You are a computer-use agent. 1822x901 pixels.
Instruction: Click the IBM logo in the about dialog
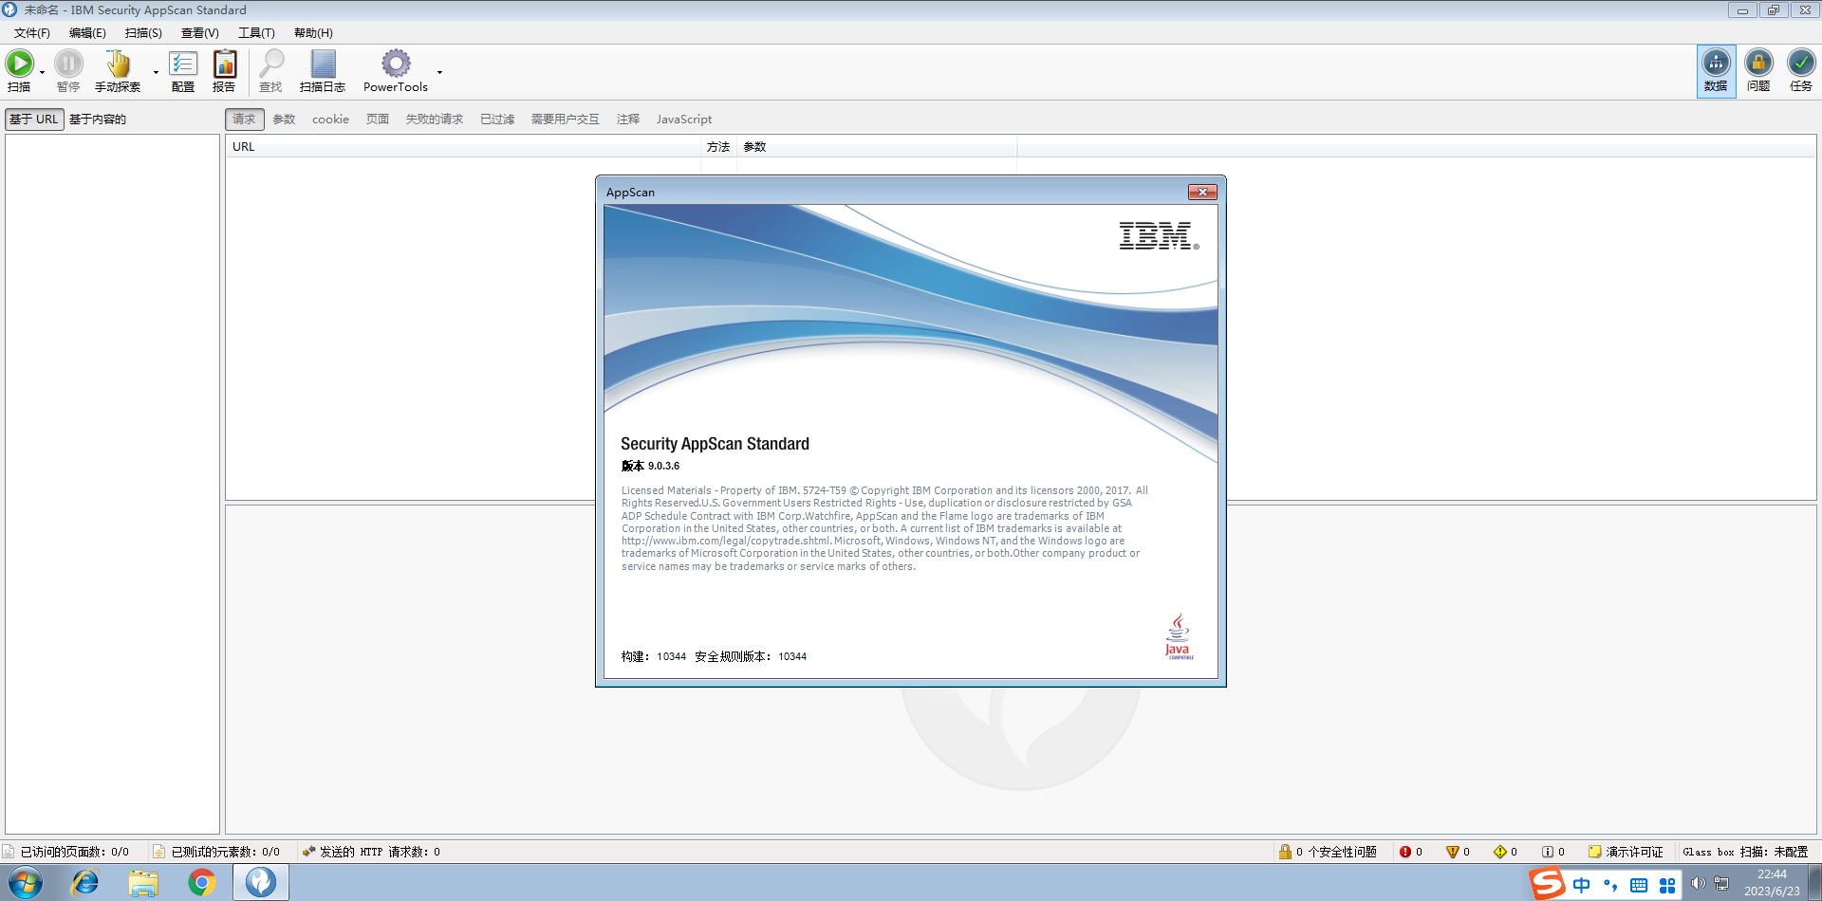[x=1158, y=235]
